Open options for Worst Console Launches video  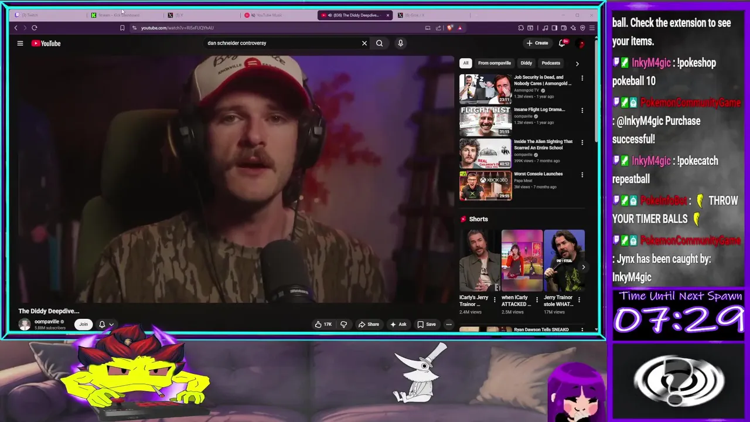point(582,175)
